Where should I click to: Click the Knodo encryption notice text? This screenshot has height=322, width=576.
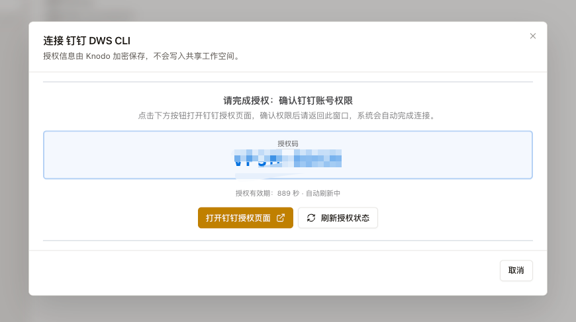click(142, 56)
